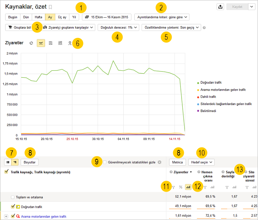Click help icon next to Hemen çıkma oranı
This screenshot has width=258, height=220.
point(199,172)
